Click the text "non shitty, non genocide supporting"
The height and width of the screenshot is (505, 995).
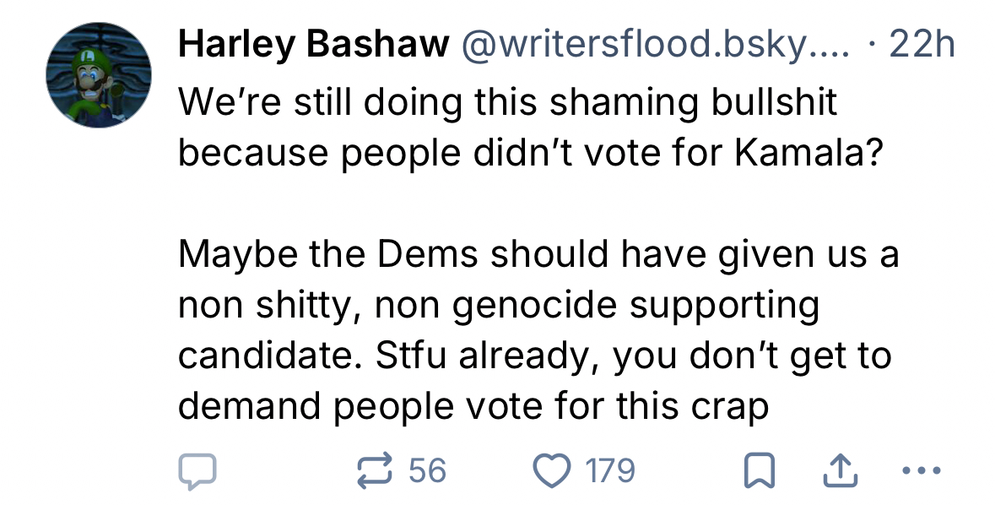pos(498,305)
